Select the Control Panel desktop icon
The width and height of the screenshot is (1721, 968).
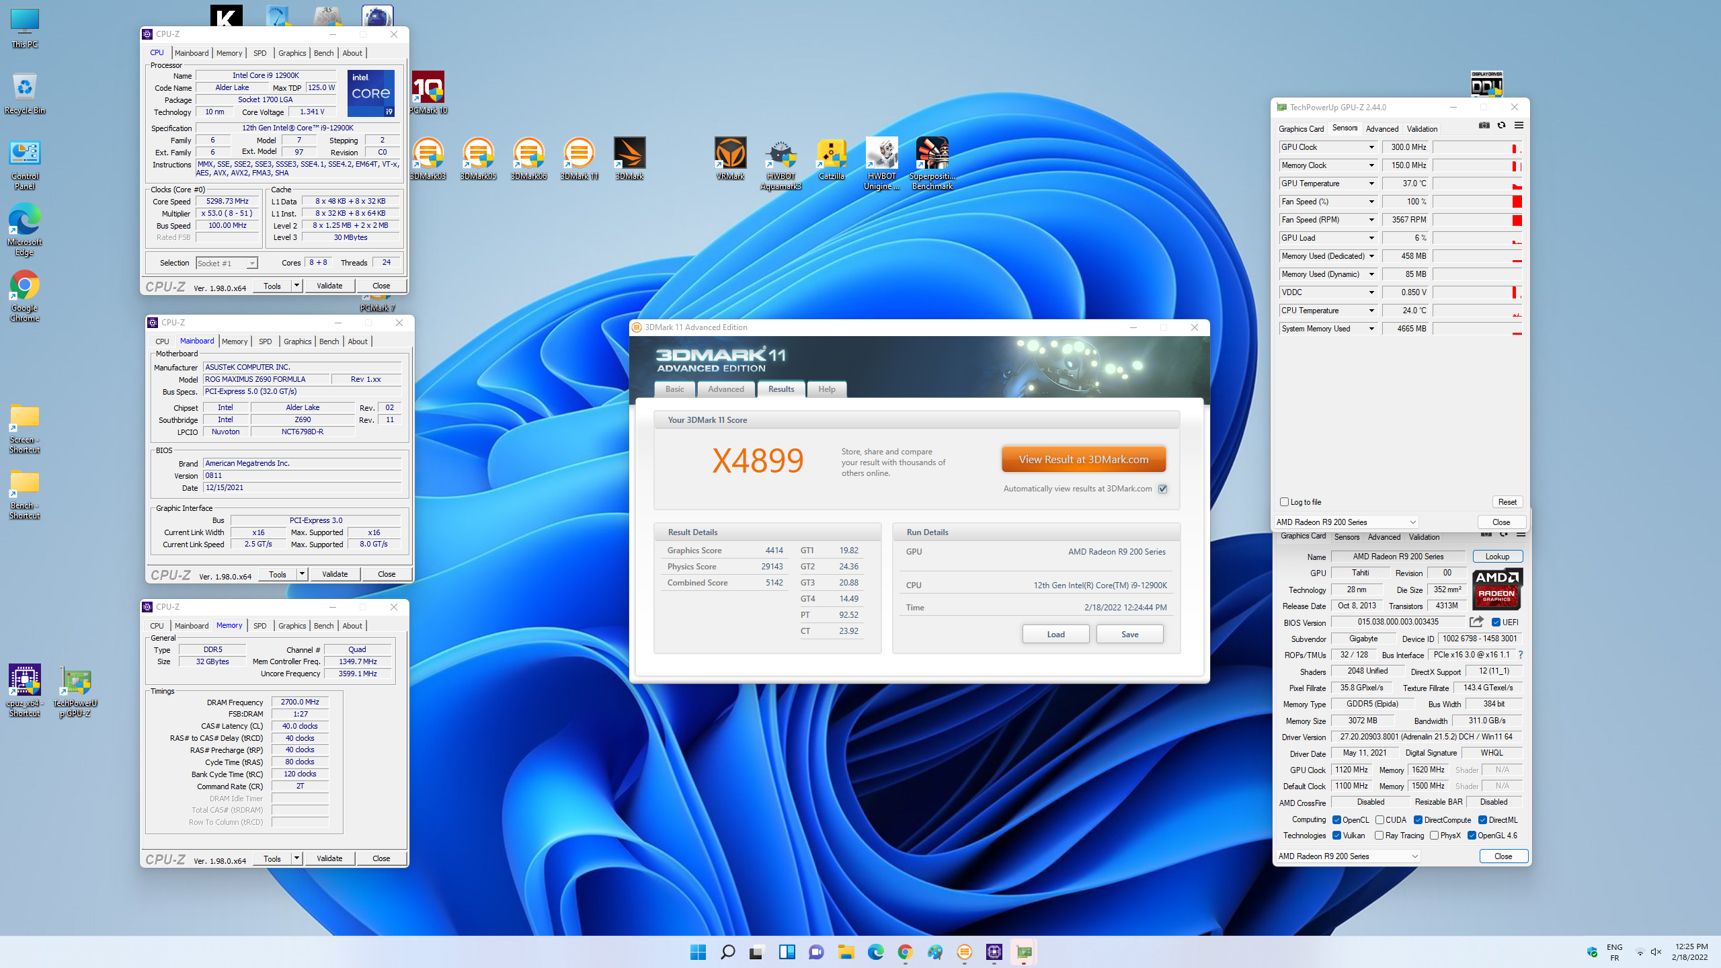click(25, 165)
